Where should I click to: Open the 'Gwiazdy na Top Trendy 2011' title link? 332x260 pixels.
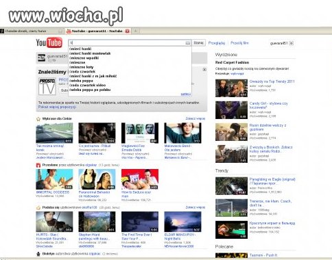(272, 81)
